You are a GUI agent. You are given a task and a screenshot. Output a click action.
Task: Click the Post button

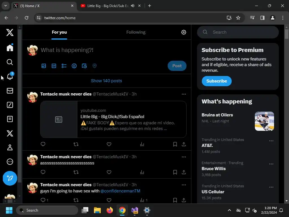click(x=177, y=66)
